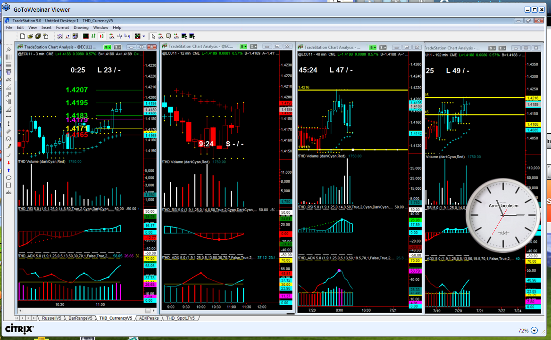Image resolution: width=551 pixels, height=340 pixels.
Task: Toggle the red-green candlestick chart toolbar icon
Action: 101,36
